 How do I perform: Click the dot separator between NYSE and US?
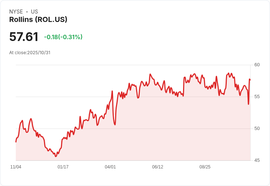tap(27, 12)
